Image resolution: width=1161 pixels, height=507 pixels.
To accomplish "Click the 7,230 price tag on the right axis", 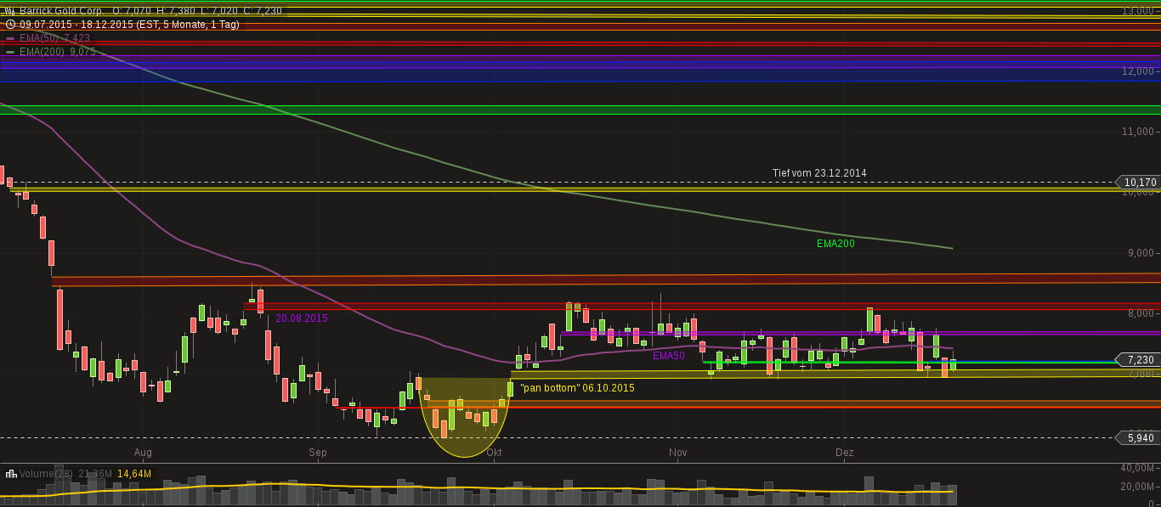I will pyautogui.click(x=1139, y=360).
